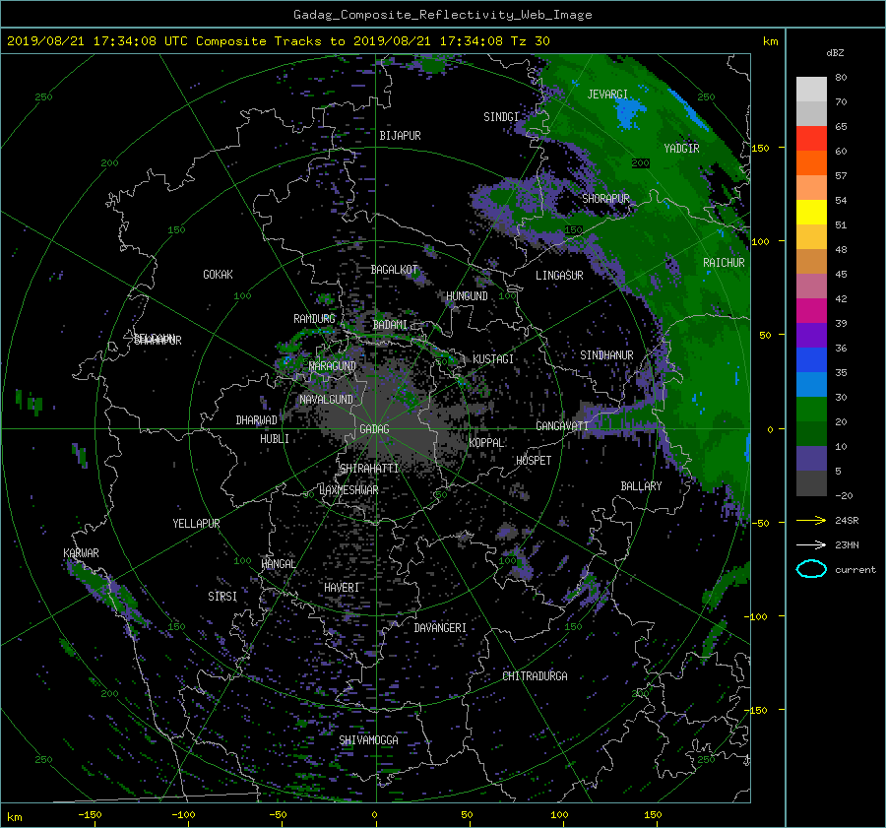
Task: Click the dBZ legend heading
Action: pyautogui.click(x=835, y=52)
